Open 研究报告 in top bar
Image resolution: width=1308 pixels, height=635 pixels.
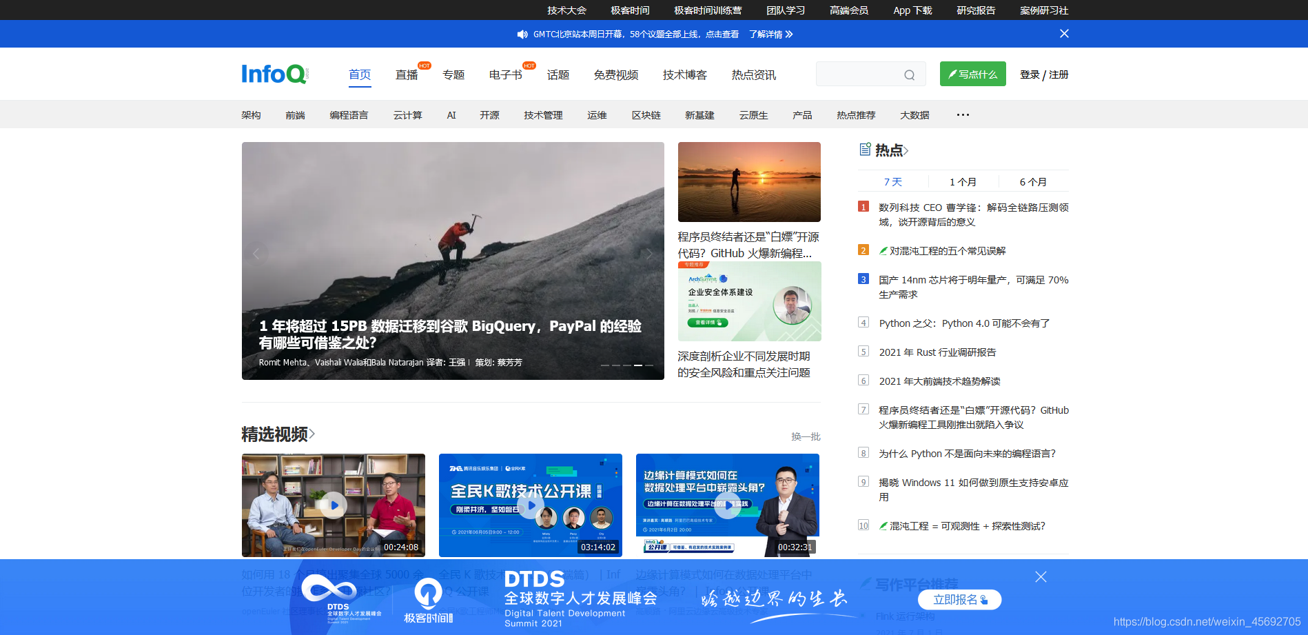[x=976, y=10]
